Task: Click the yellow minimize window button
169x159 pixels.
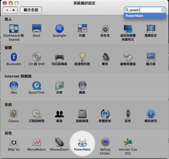Action: (x=11, y=3)
